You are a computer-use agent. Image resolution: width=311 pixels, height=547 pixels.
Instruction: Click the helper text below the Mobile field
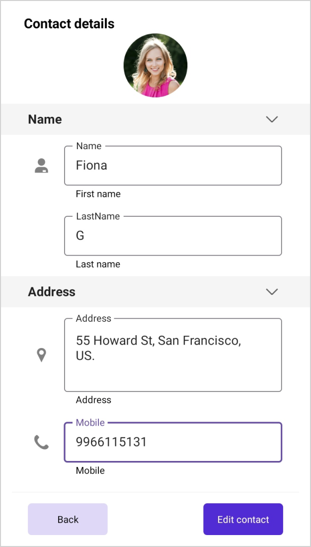point(90,470)
